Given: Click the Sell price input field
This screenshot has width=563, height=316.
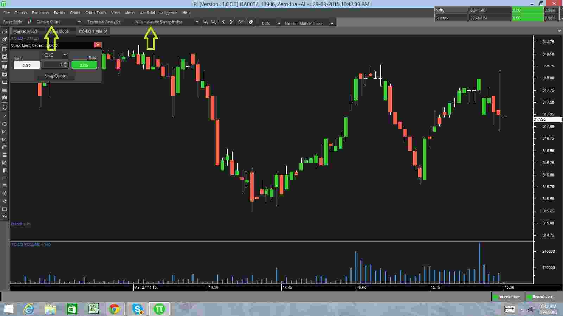Looking at the screenshot, I should coord(27,65).
